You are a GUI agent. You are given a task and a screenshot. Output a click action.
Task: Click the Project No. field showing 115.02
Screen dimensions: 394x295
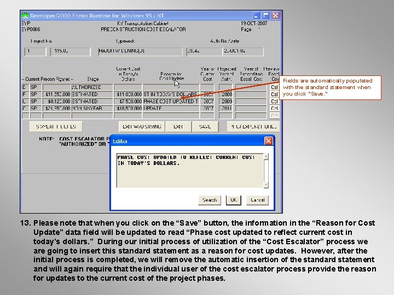point(71,51)
